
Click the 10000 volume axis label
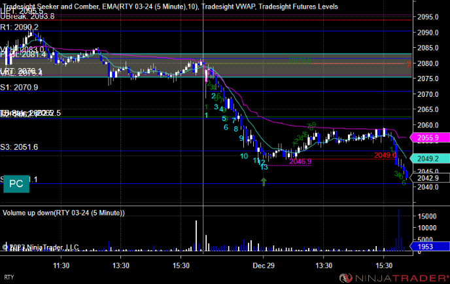click(x=427, y=228)
